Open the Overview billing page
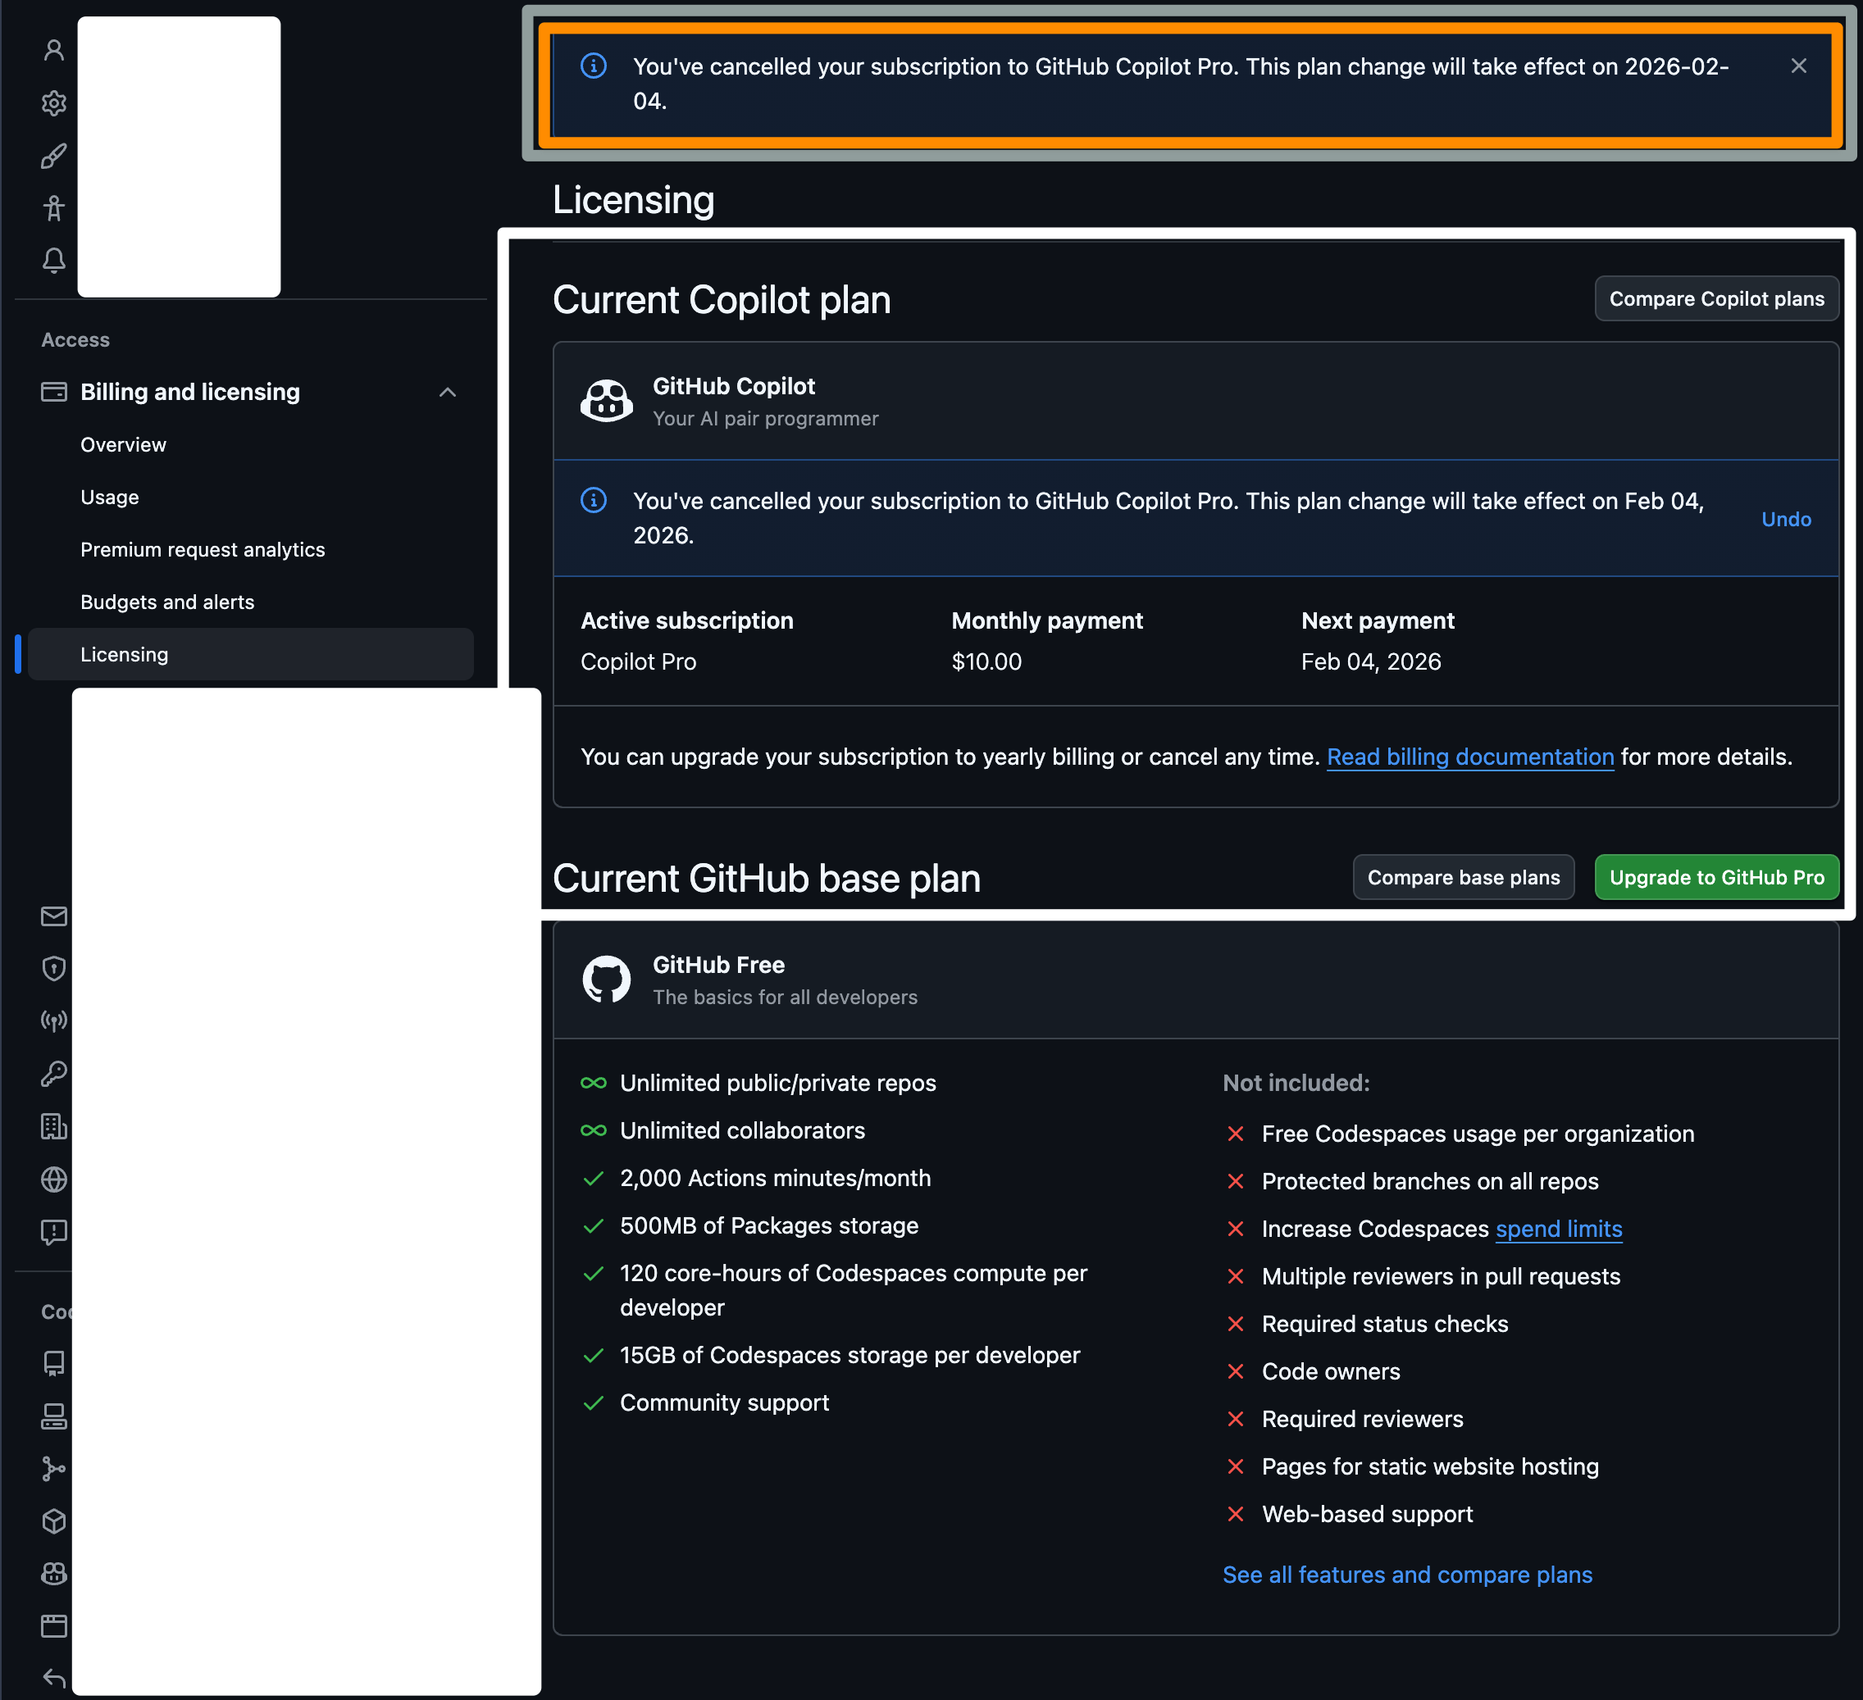The image size is (1863, 1700). pos(123,444)
